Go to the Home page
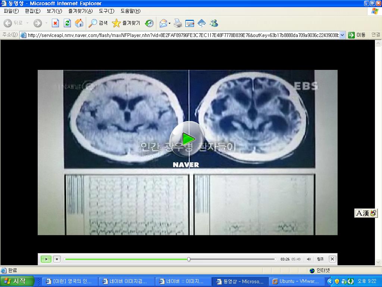 79,23
